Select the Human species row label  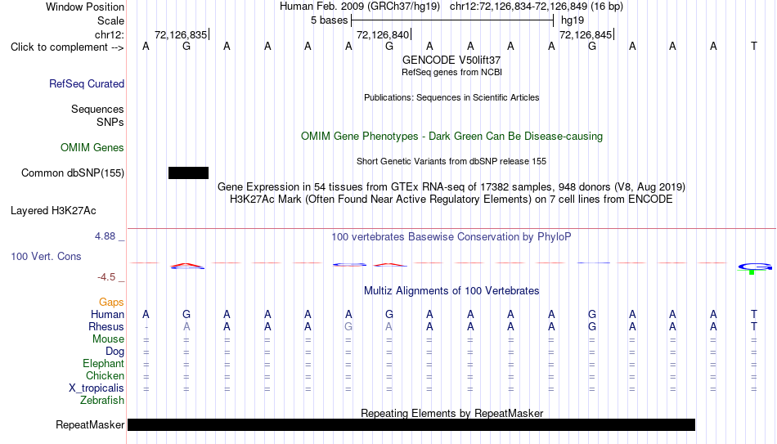[x=107, y=314]
